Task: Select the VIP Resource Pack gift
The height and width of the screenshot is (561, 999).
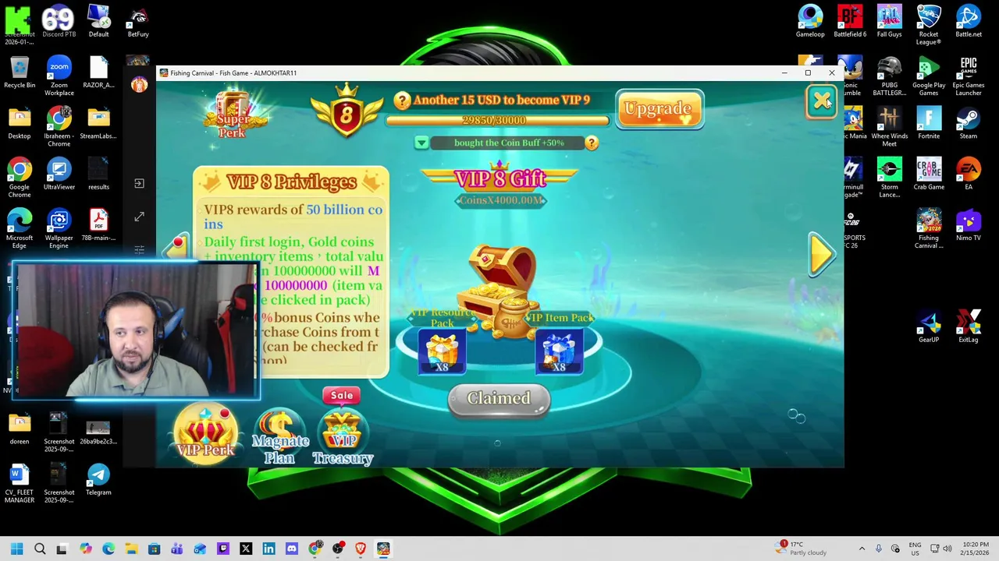Action: [442, 351]
